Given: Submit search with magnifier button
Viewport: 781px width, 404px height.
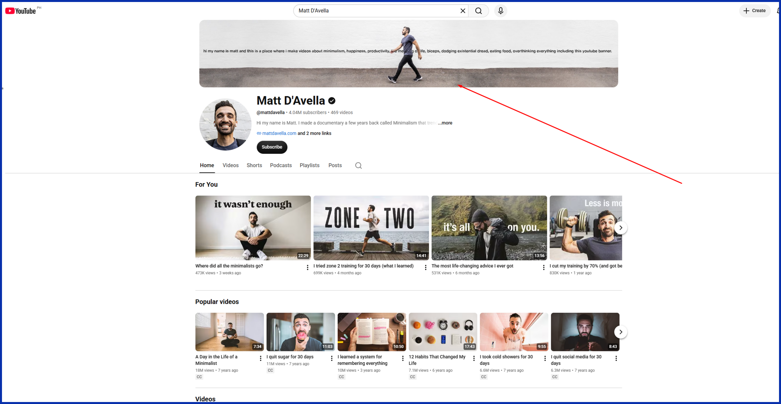Looking at the screenshot, I should pyautogui.click(x=478, y=11).
